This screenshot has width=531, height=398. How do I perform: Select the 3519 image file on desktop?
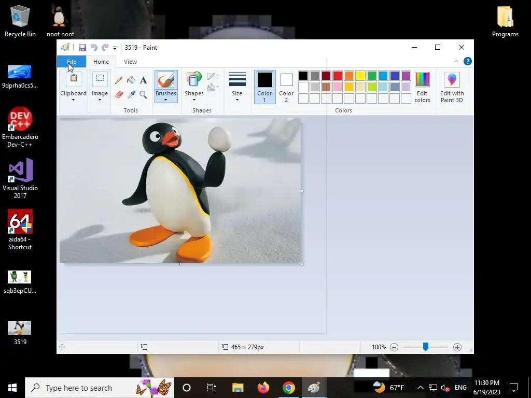coord(20,333)
